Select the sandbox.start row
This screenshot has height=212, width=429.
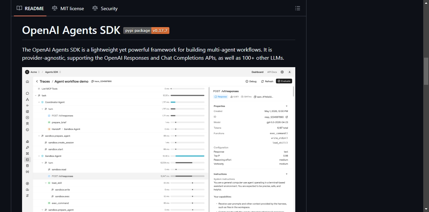pyautogui.click(x=120, y=149)
